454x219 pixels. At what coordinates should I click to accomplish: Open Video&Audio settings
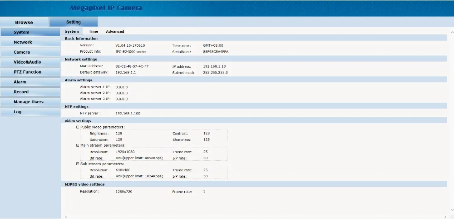(x=30, y=62)
